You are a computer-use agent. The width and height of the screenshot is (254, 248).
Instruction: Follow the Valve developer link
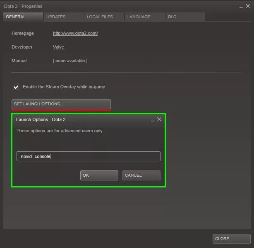[58, 47]
